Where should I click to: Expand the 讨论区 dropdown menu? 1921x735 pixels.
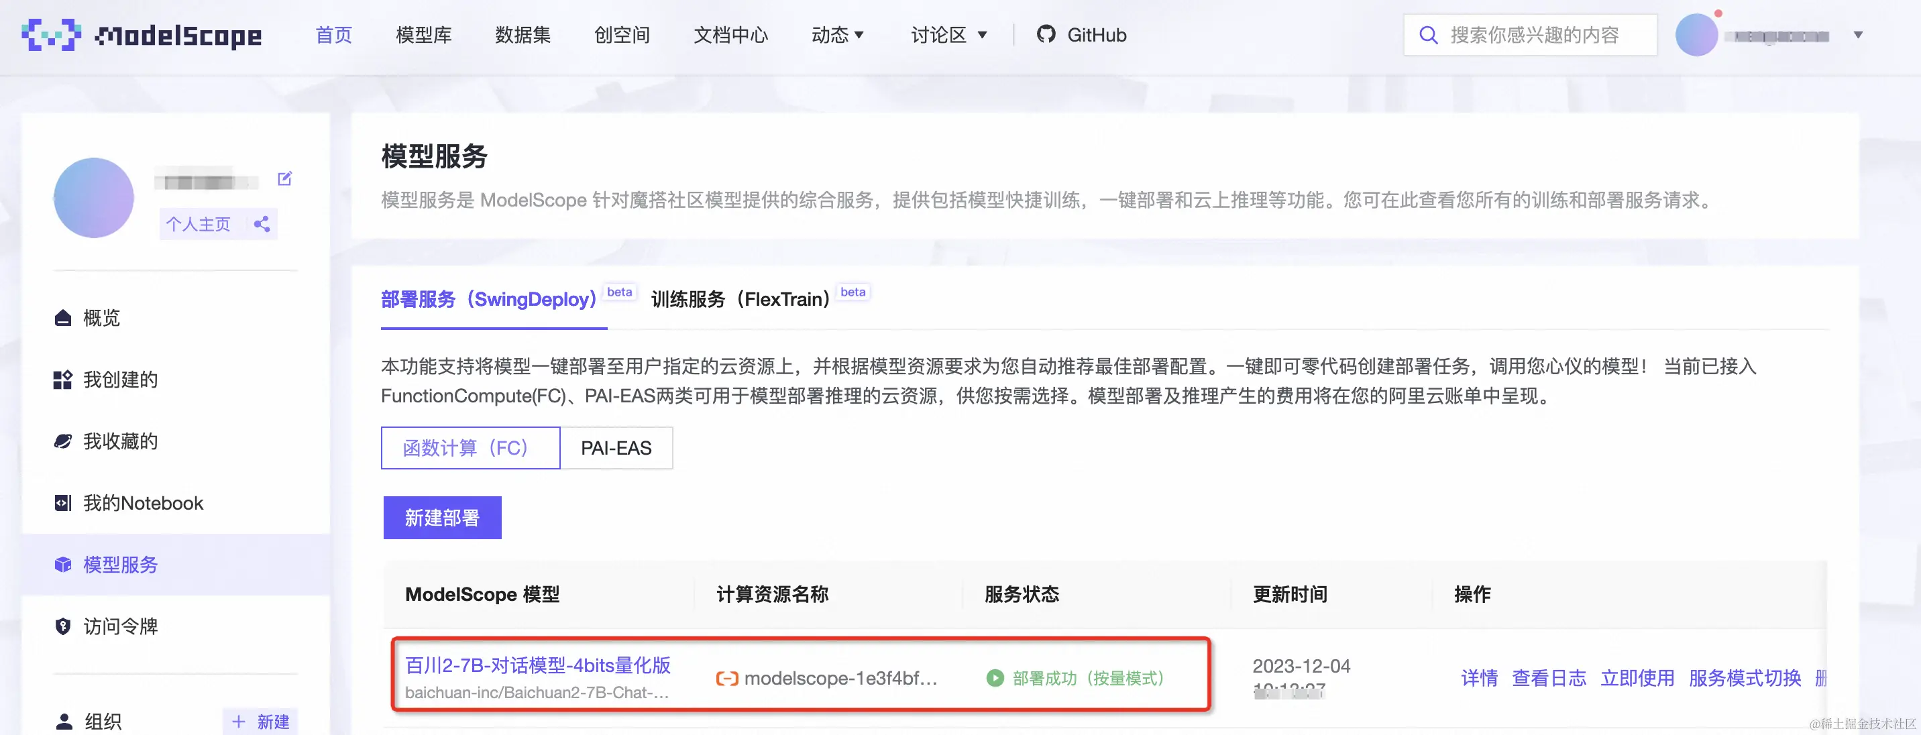[948, 35]
